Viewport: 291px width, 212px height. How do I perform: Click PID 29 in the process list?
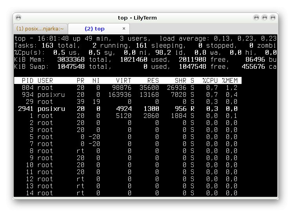coord(30,102)
